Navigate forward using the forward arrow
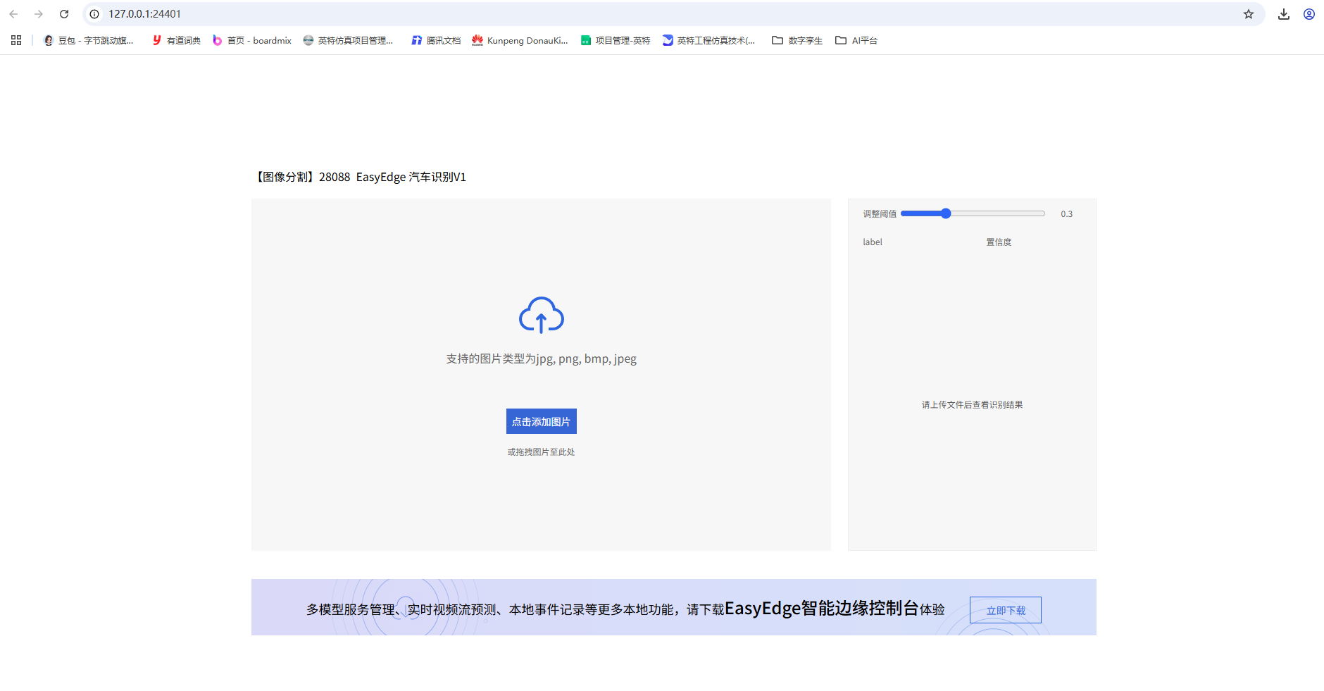 click(39, 13)
